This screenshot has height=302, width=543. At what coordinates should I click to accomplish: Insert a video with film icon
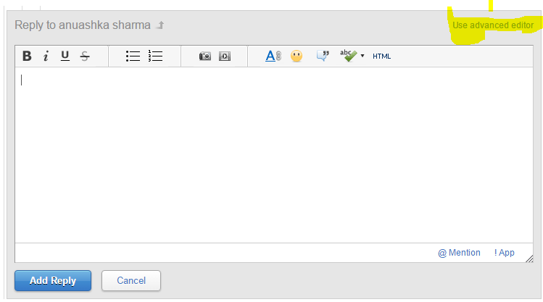225,56
